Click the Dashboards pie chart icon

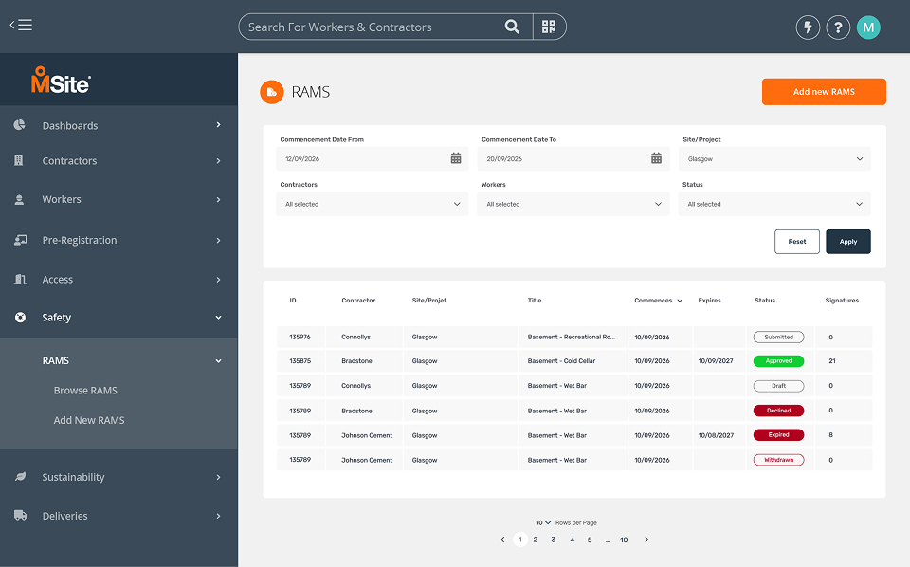[x=20, y=125]
